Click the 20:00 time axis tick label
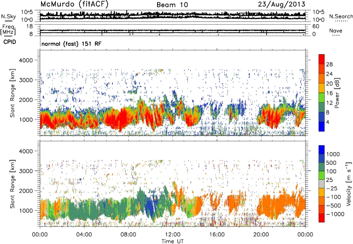This screenshot has width=353, height=244. coord(261,235)
